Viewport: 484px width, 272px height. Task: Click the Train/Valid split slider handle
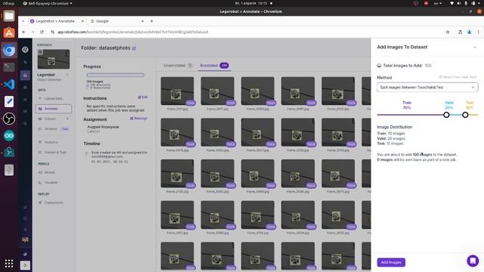point(446,115)
